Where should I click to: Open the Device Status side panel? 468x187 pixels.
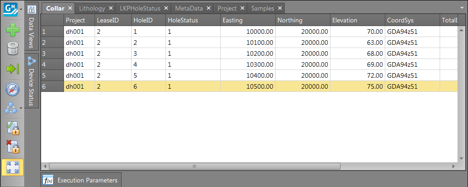pos(32,80)
